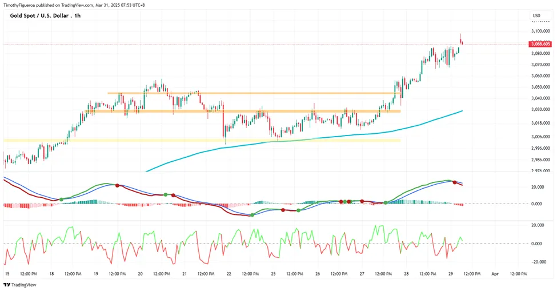Click the TimothyFigueroa published header text
The width and height of the screenshot is (557, 291).
[74, 5]
